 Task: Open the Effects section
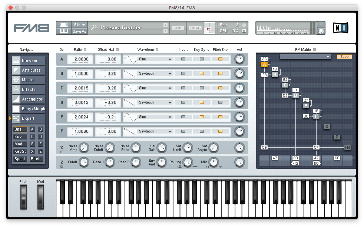[x=28, y=89]
